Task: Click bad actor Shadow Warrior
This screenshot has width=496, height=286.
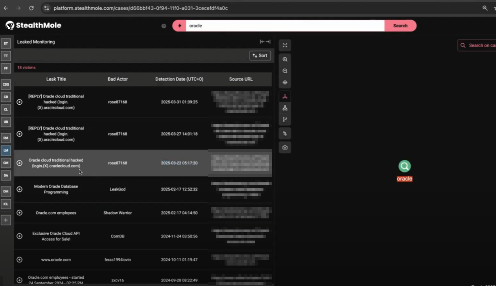Action: (x=118, y=213)
